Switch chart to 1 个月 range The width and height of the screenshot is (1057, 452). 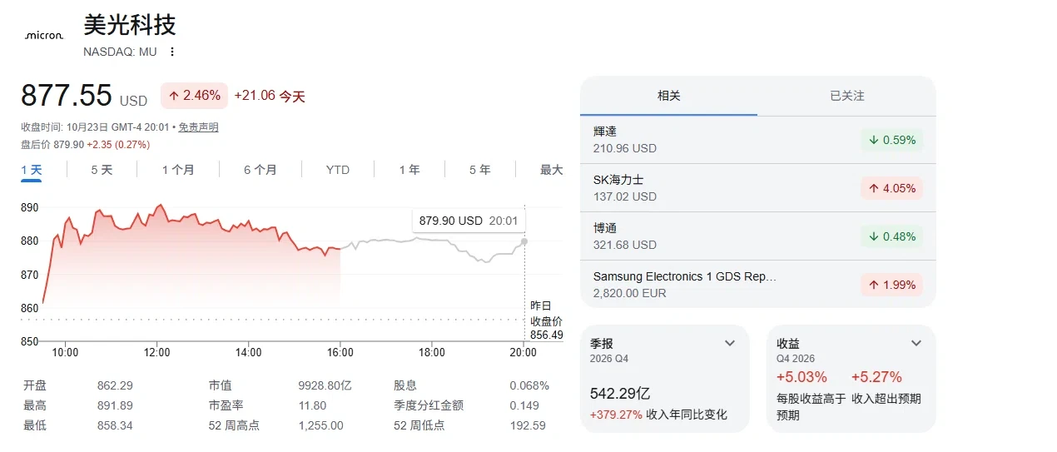tap(178, 170)
